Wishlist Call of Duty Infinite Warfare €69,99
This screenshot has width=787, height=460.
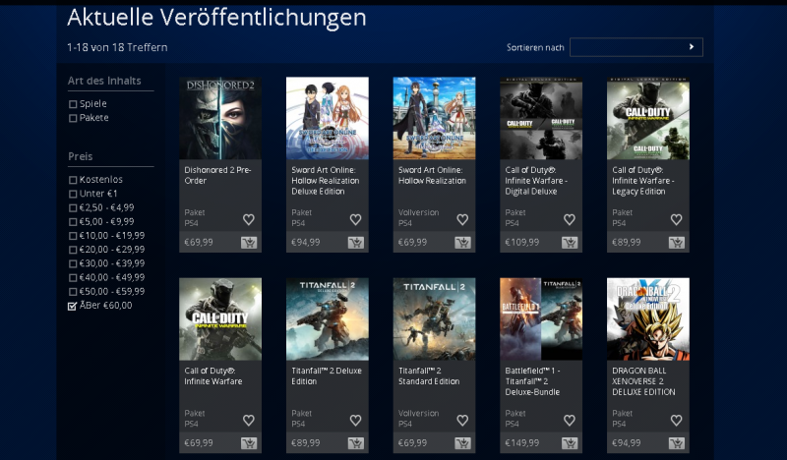click(x=249, y=420)
